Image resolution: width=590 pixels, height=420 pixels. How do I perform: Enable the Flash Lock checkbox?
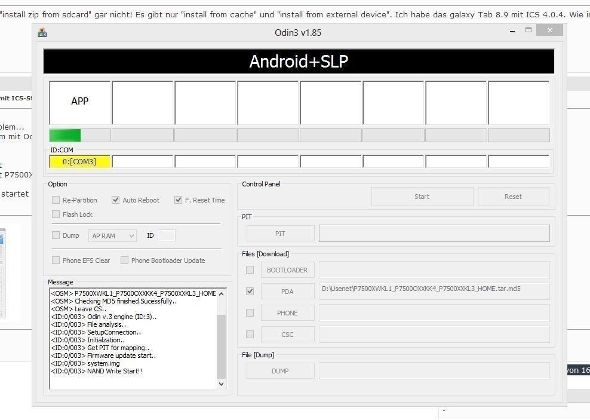[56, 214]
